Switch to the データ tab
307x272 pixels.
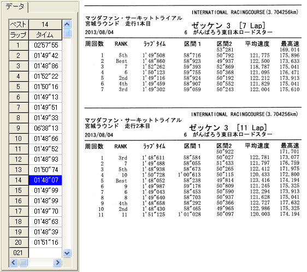tap(15, 7)
